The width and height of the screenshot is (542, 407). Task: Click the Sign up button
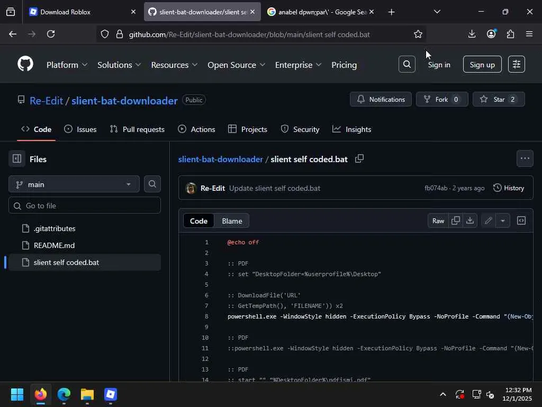coord(482,64)
